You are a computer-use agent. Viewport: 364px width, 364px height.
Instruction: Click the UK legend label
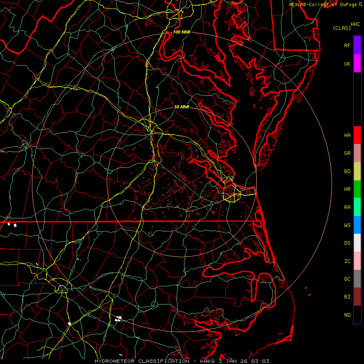(x=347, y=63)
